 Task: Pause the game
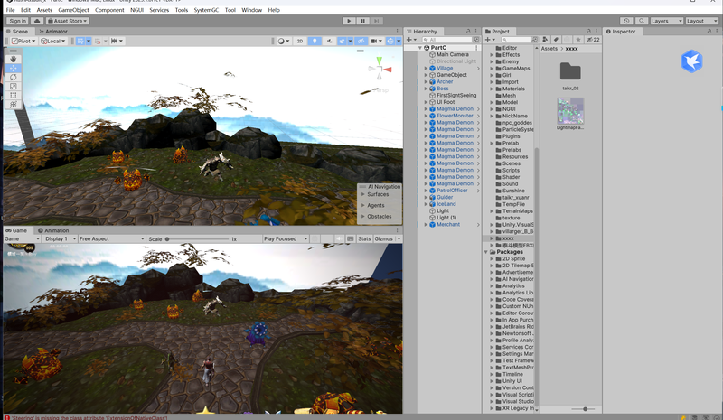click(363, 21)
